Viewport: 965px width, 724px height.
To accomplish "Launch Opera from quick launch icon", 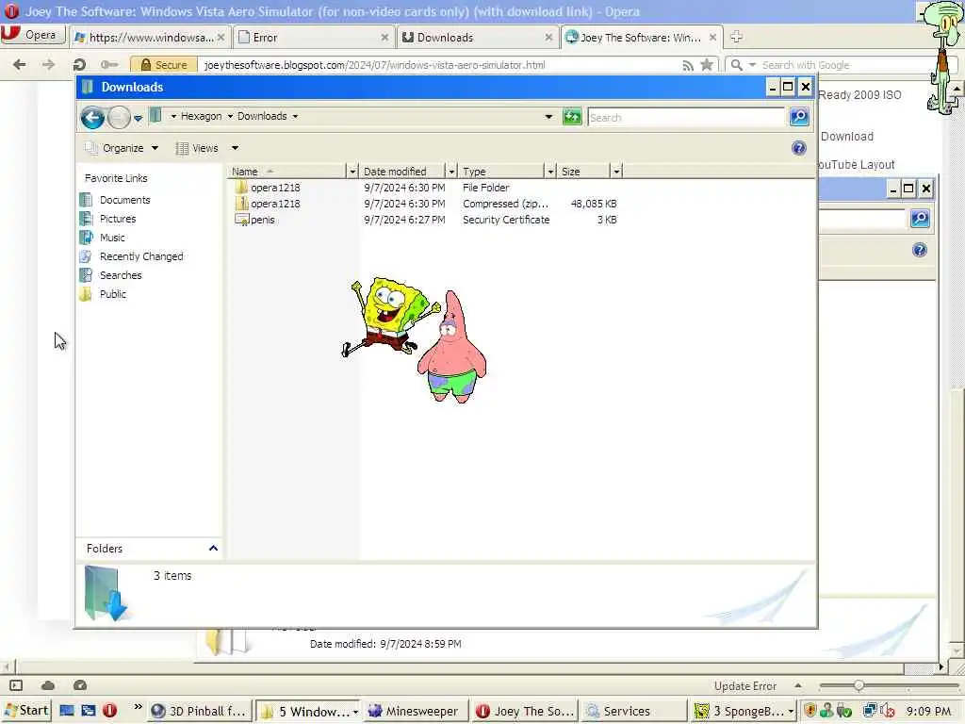I will point(109,711).
